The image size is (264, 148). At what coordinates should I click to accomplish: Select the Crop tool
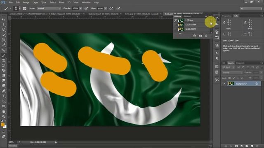tap(4, 40)
